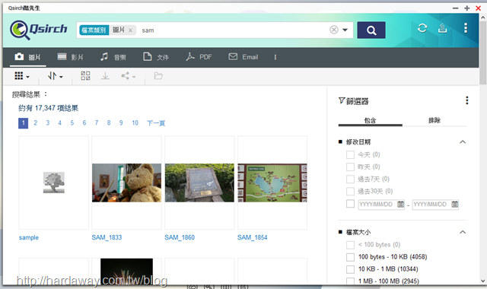This screenshot has width=487, height=289.
Task: Open the start date calendar icon
Action: point(401,205)
